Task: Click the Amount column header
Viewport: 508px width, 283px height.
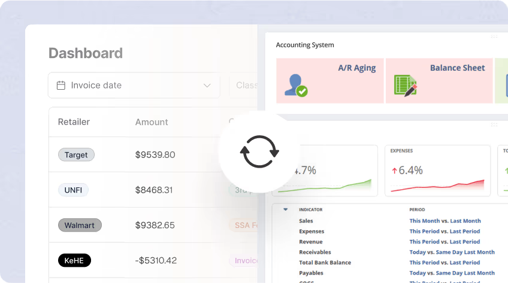Action: coord(152,122)
